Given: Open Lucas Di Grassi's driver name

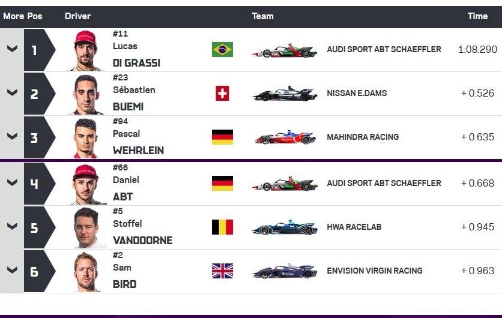Looking at the screenshot, I should [136, 62].
